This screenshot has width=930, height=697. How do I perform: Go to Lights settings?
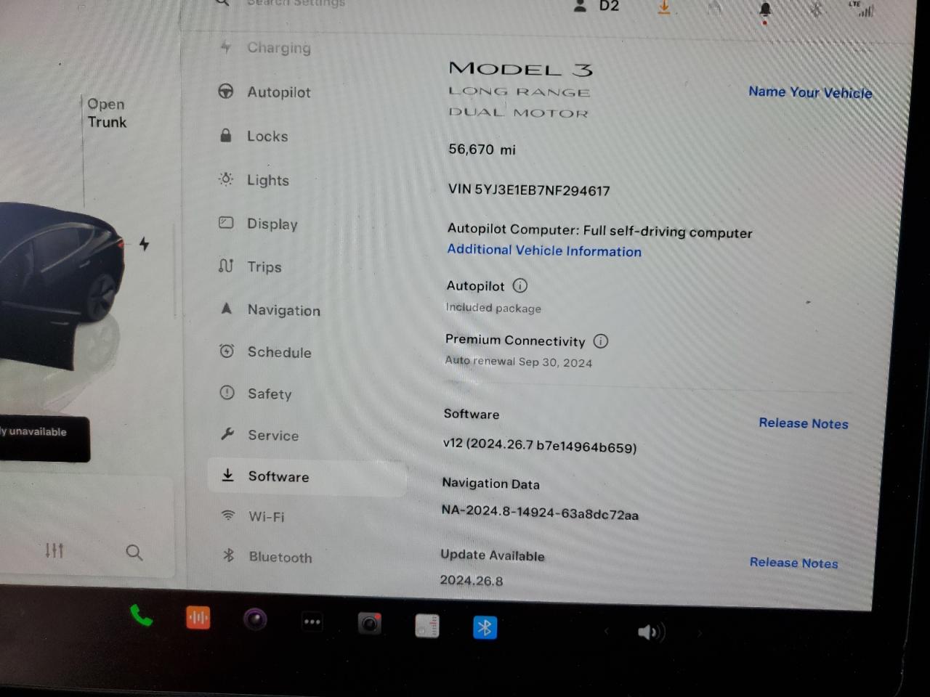(x=254, y=180)
